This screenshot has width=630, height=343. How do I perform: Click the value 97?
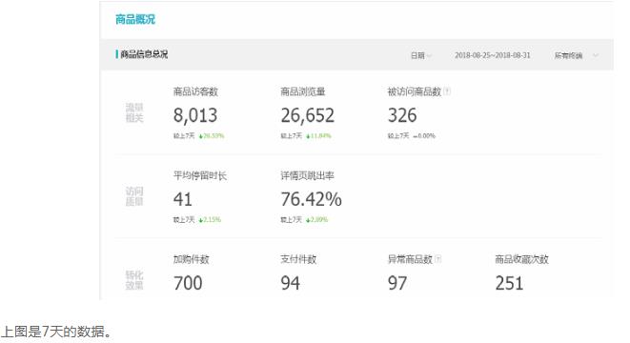click(397, 283)
